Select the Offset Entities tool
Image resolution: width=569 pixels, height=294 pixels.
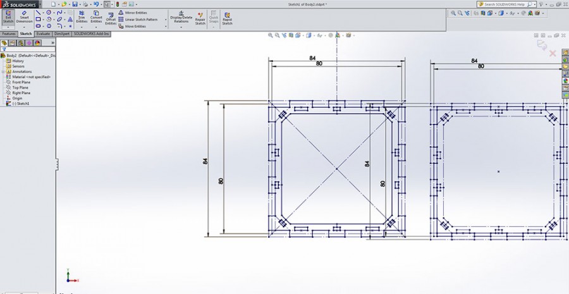click(x=111, y=19)
